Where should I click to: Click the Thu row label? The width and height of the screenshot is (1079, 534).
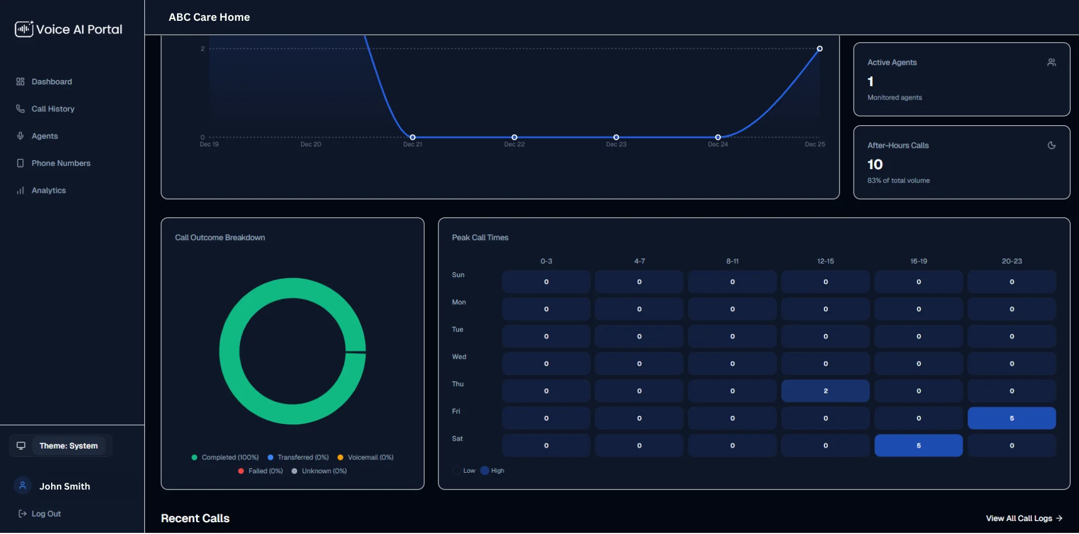point(457,384)
